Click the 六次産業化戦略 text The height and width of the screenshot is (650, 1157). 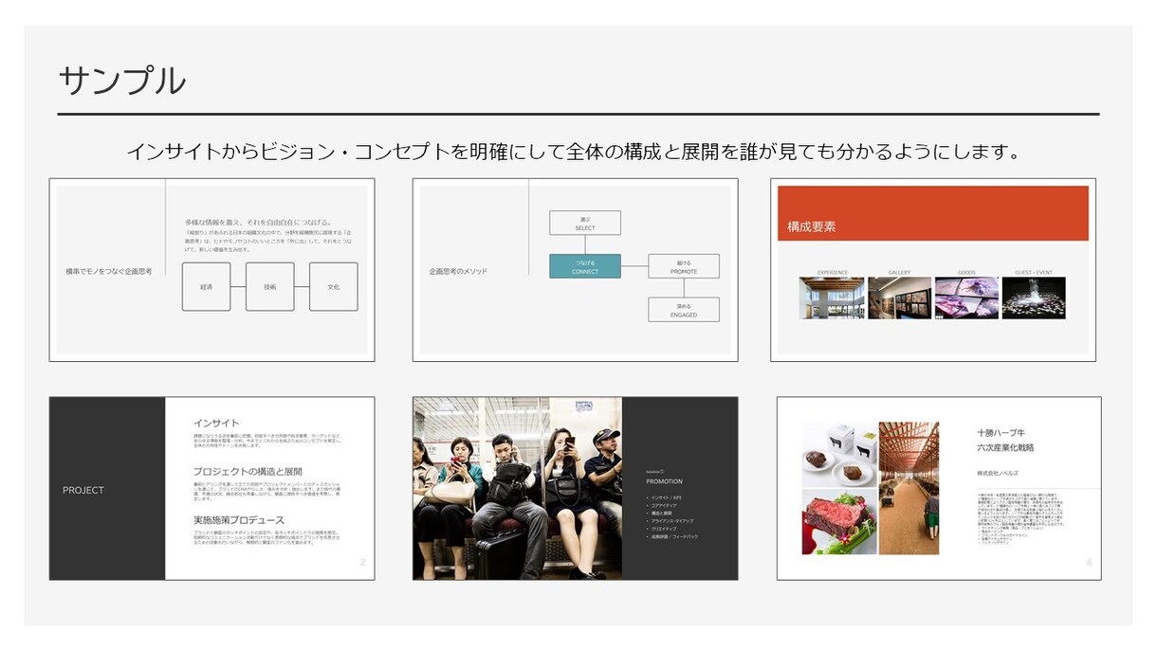coord(1005,448)
